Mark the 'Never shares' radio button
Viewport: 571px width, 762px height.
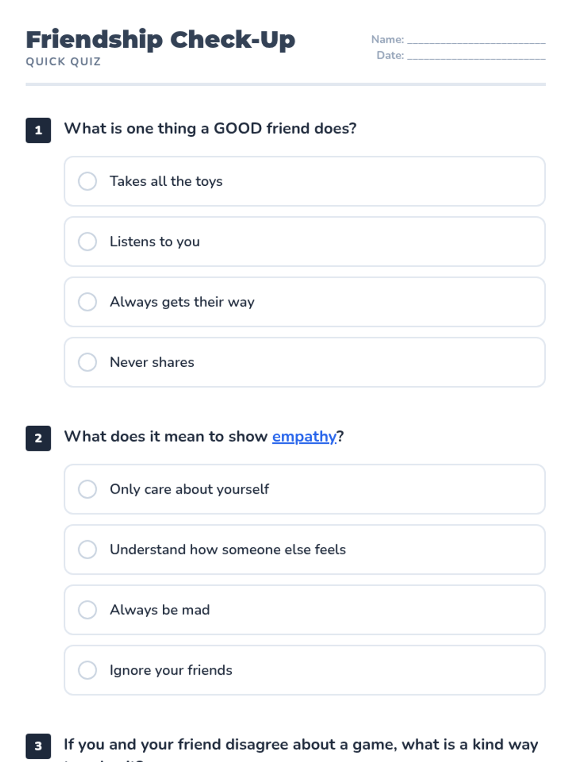88,362
